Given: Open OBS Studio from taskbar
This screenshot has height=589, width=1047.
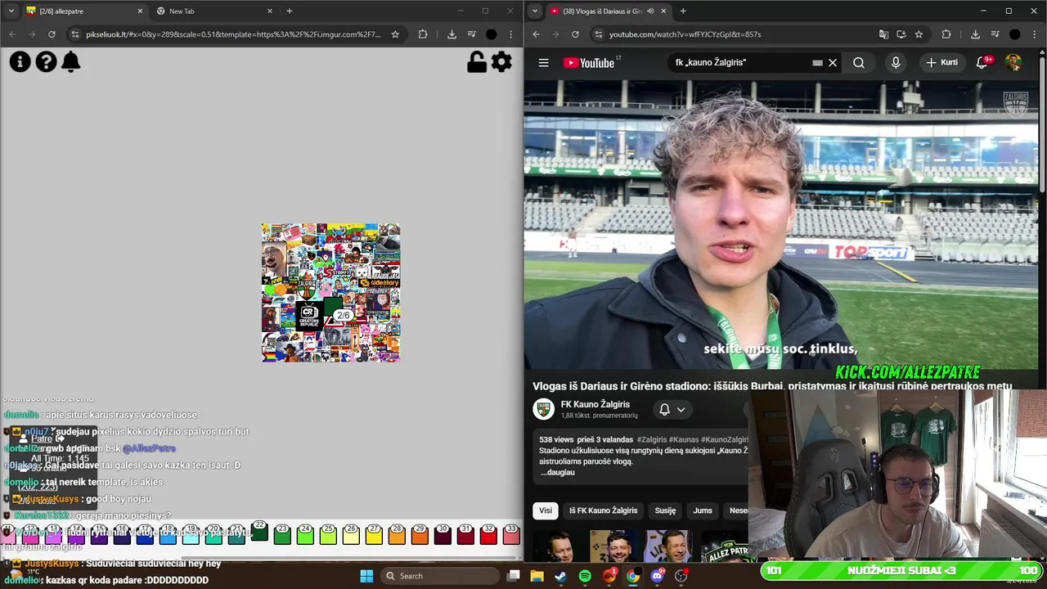Looking at the screenshot, I should click(x=681, y=576).
